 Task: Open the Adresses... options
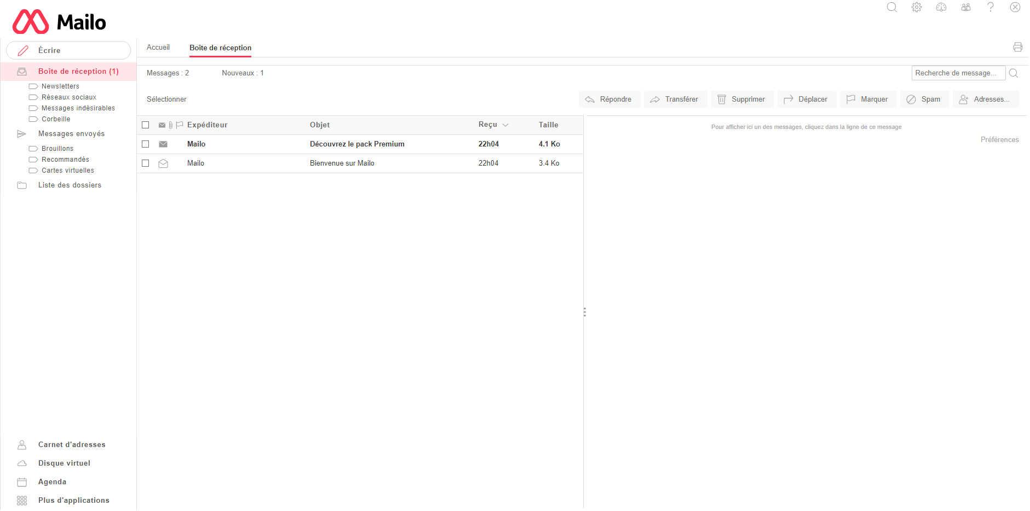click(986, 99)
